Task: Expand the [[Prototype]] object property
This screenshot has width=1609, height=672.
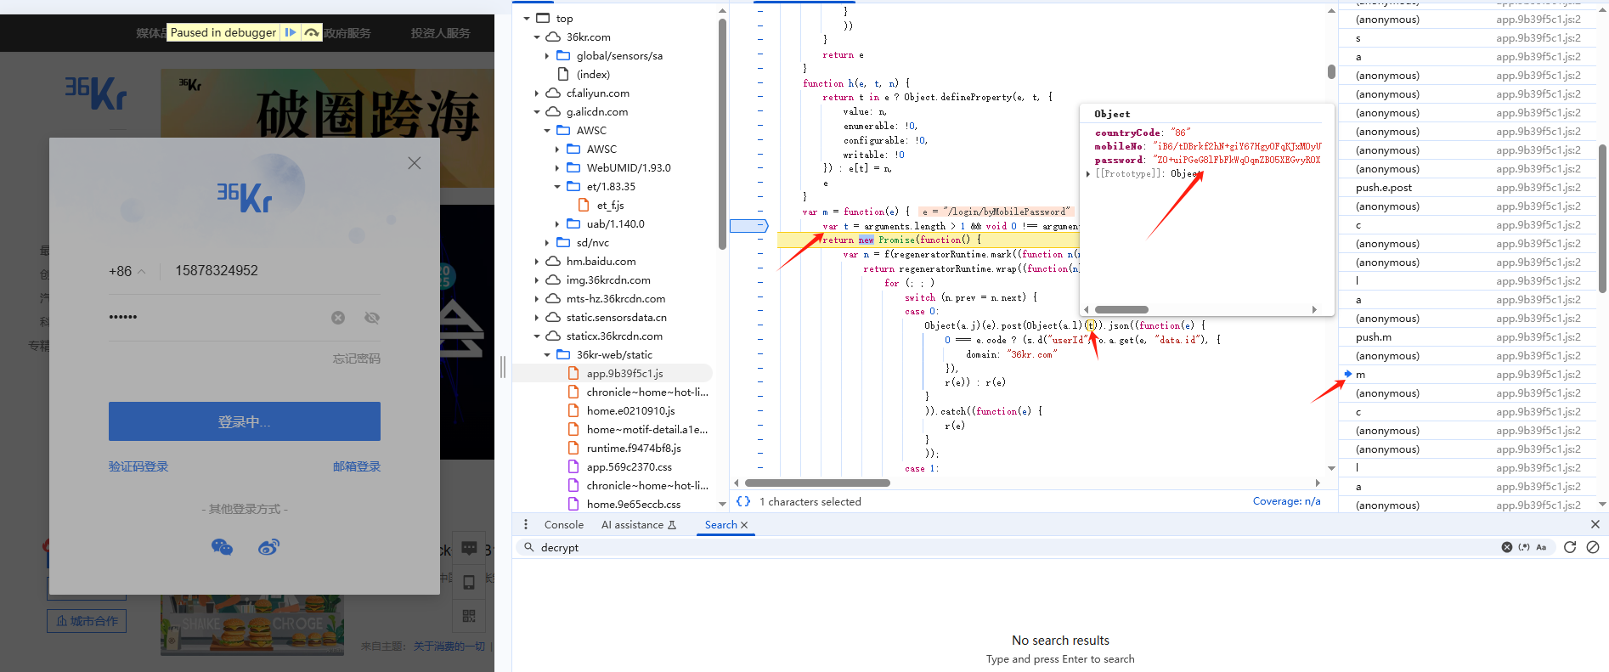Action: [x=1088, y=173]
